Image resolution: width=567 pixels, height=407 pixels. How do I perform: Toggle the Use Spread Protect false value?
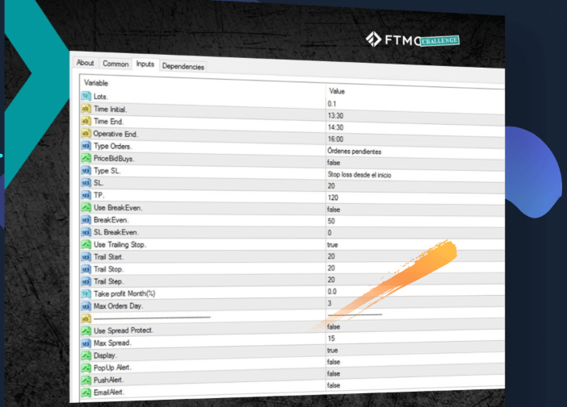[415, 326]
